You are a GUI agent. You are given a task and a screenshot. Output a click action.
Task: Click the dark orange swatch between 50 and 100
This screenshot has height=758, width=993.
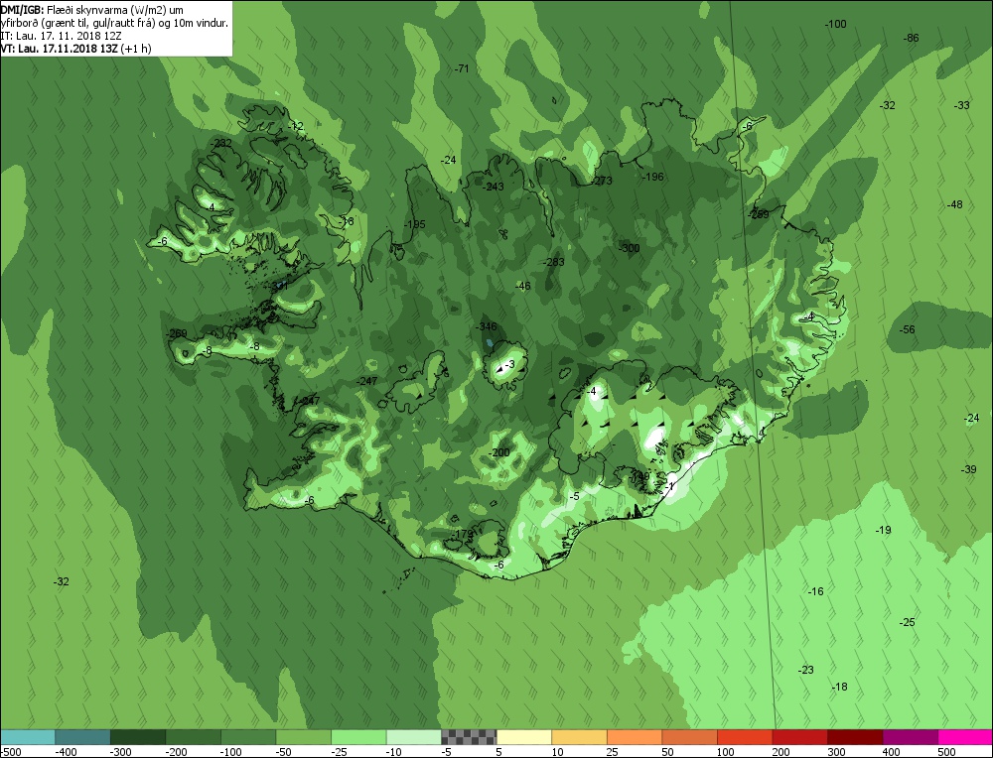coord(689,737)
